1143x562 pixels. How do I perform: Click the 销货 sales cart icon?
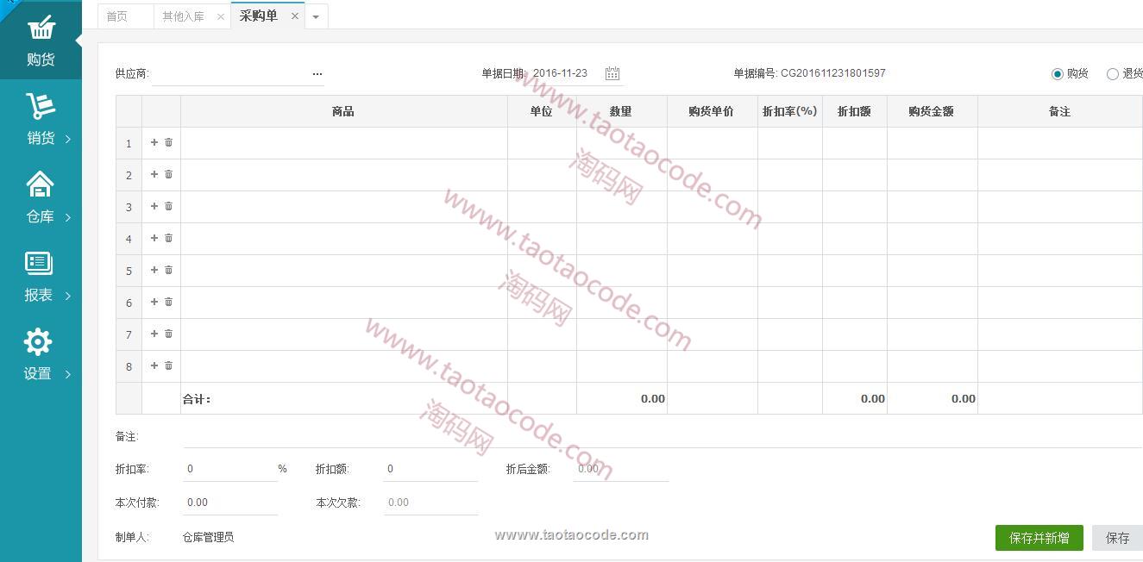coord(41,106)
